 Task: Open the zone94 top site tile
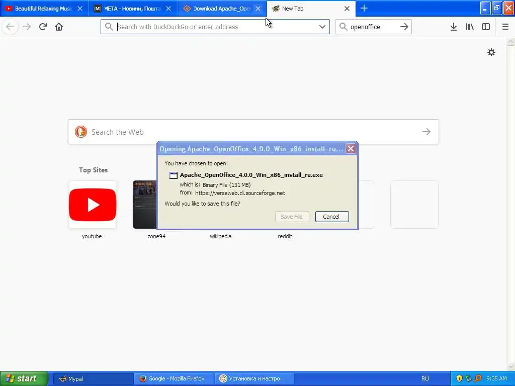[145, 205]
